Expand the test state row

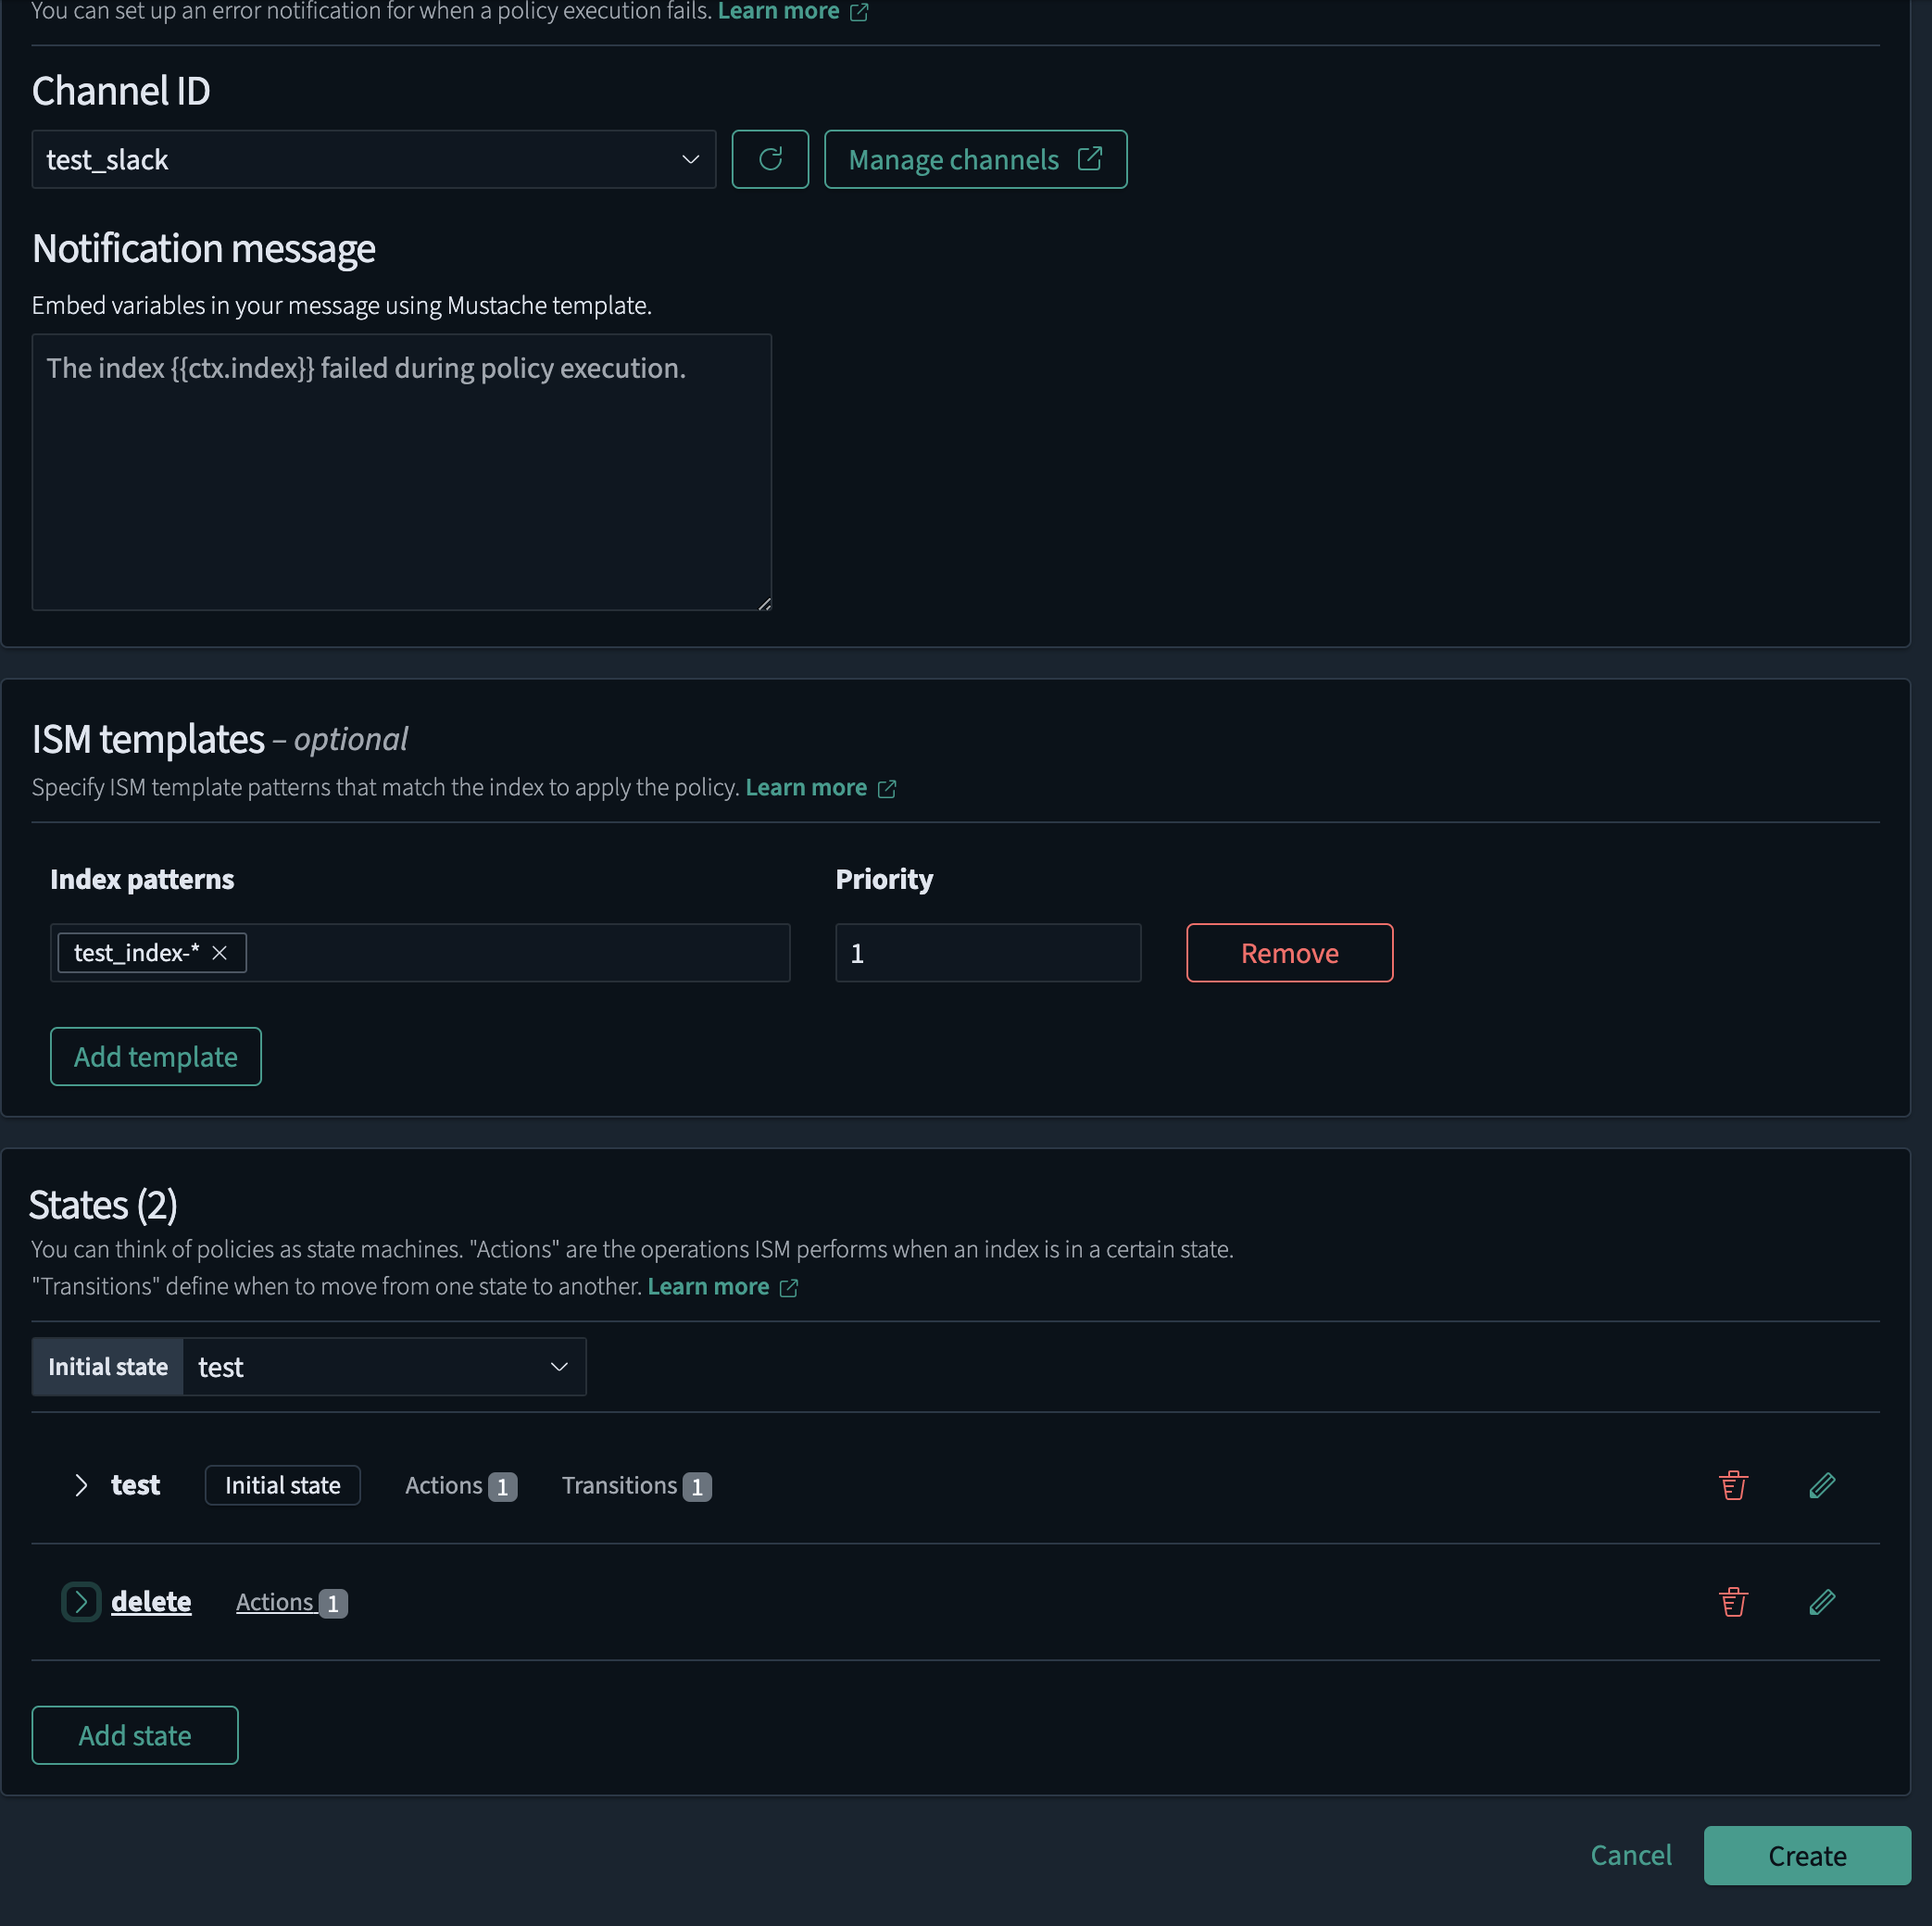tap(81, 1485)
